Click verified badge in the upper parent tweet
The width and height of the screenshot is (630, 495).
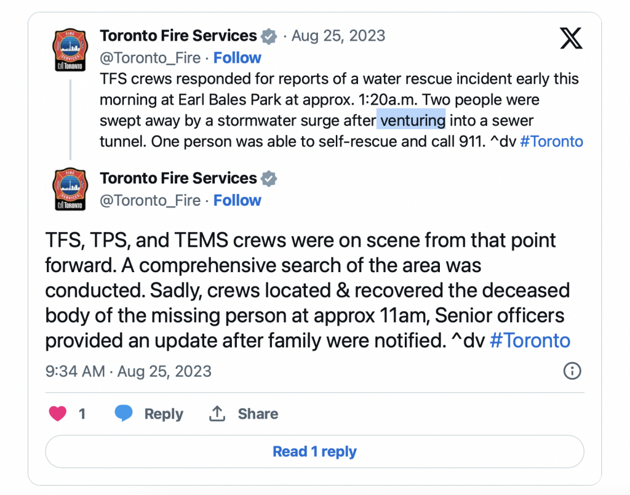(x=269, y=36)
